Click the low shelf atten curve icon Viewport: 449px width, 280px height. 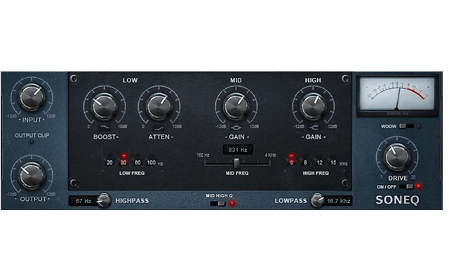click(159, 127)
